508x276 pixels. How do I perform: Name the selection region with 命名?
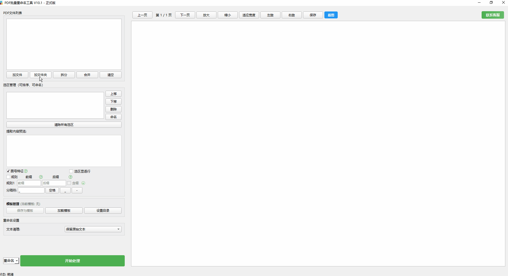[114, 117]
